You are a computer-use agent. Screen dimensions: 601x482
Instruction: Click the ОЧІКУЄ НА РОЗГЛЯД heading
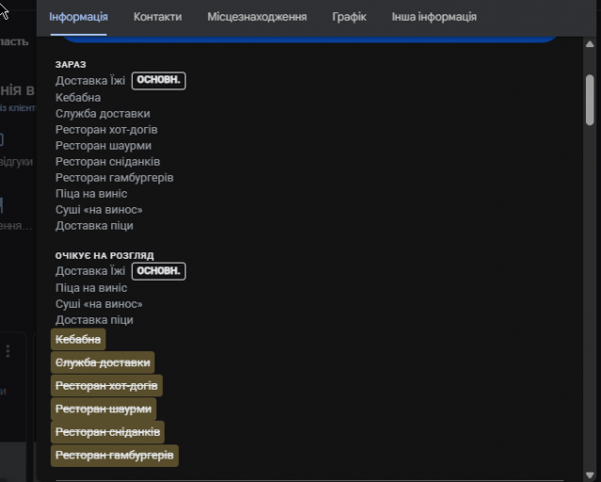105,255
